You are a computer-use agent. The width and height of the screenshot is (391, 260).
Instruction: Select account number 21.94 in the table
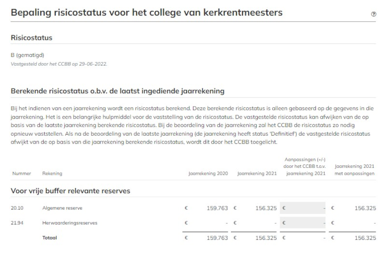click(16, 221)
